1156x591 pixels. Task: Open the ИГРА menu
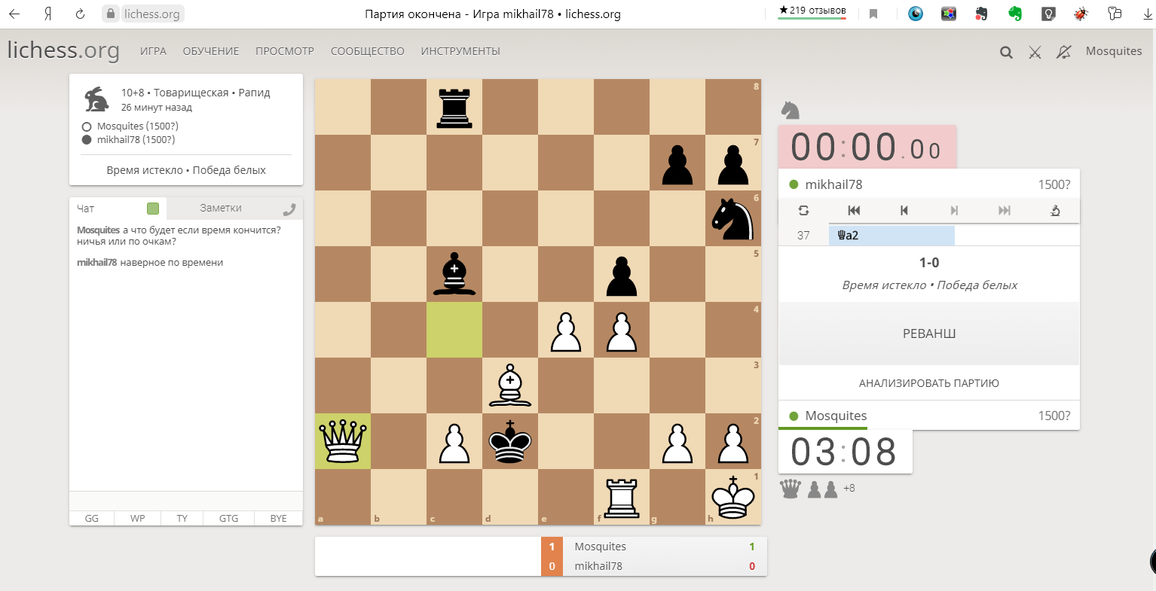point(153,51)
